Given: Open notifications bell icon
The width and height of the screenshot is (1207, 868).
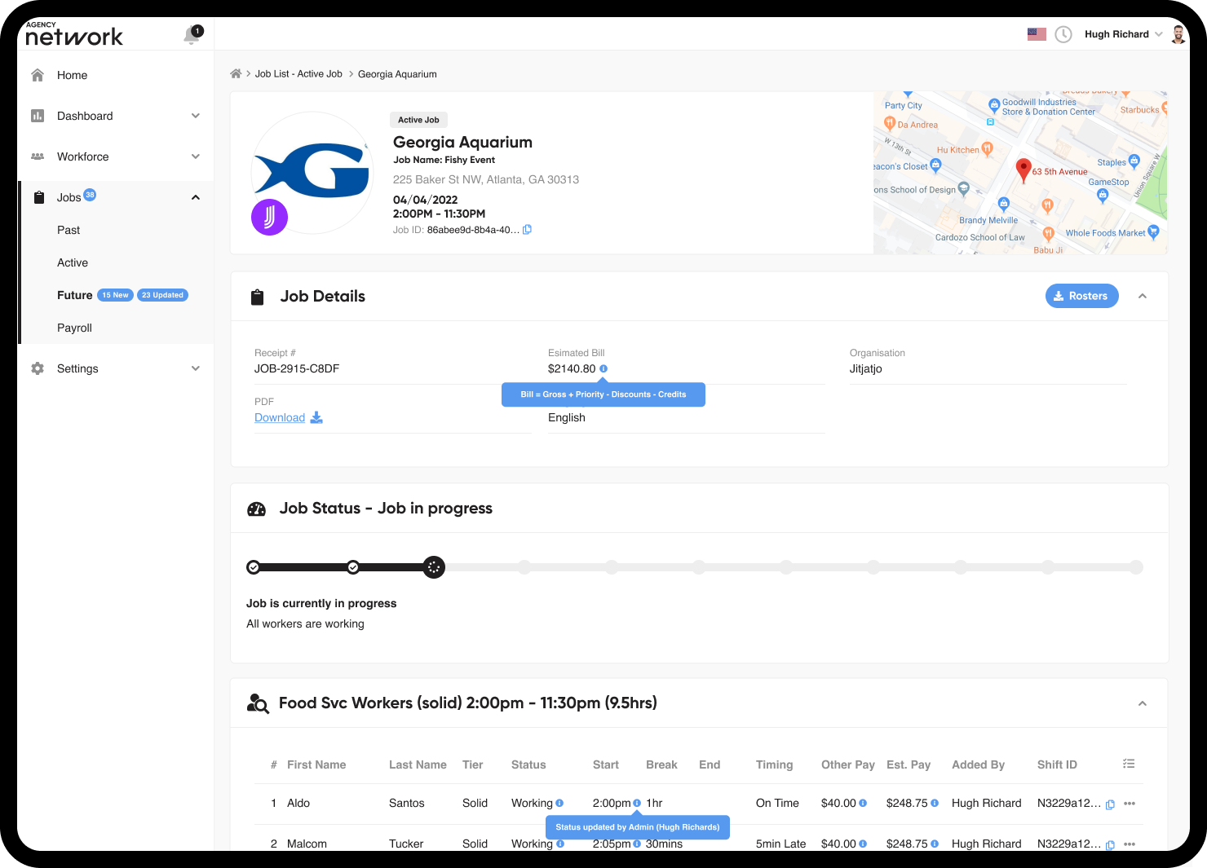Looking at the screenshot, I should 192,35.
